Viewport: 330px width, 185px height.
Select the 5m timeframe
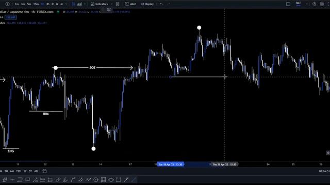[29, 4]
